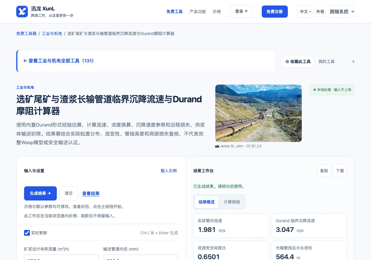Click the 免费注册 button

point(275,12)
